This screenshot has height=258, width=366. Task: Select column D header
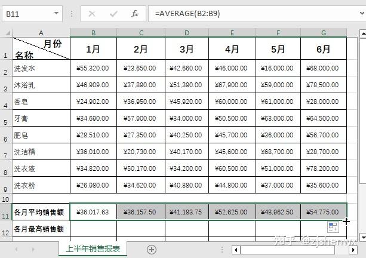coord(187,33)
